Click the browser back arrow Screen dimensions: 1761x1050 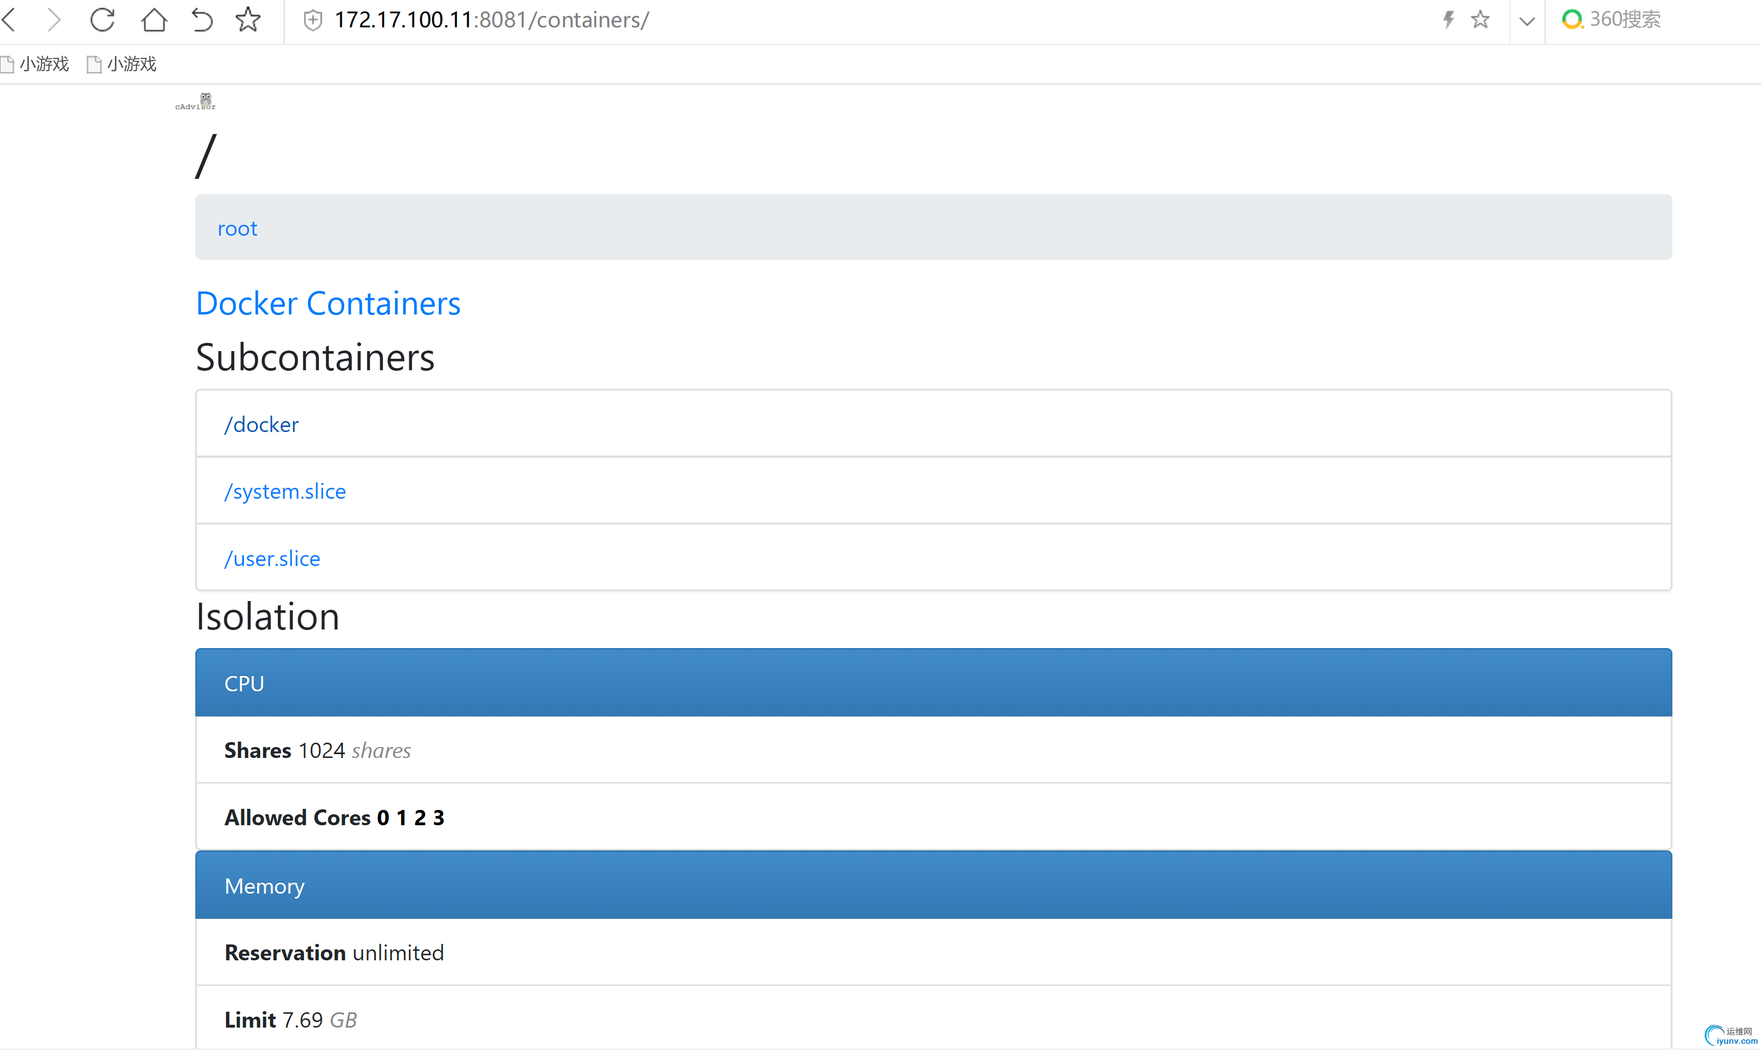point(10,20)
